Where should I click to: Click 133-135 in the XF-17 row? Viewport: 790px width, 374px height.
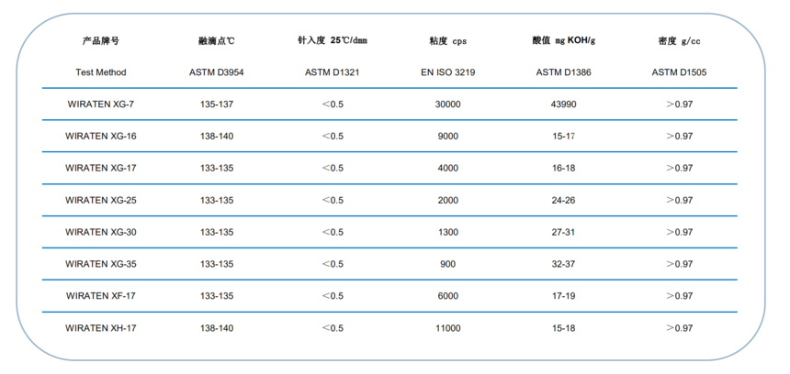point(217,296)
